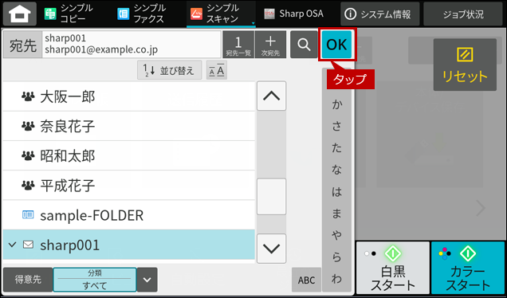The height and width of the screenshot is (298, 507).
Task: Click the address list scrollbar thumb
Action: (x=272, y=197)
